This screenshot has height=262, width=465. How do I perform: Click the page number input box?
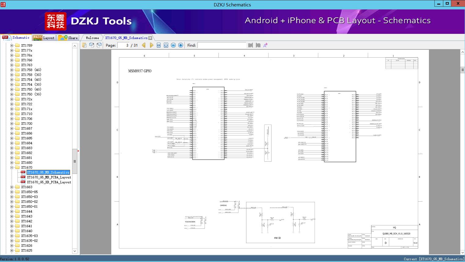(x=123, y=45)
